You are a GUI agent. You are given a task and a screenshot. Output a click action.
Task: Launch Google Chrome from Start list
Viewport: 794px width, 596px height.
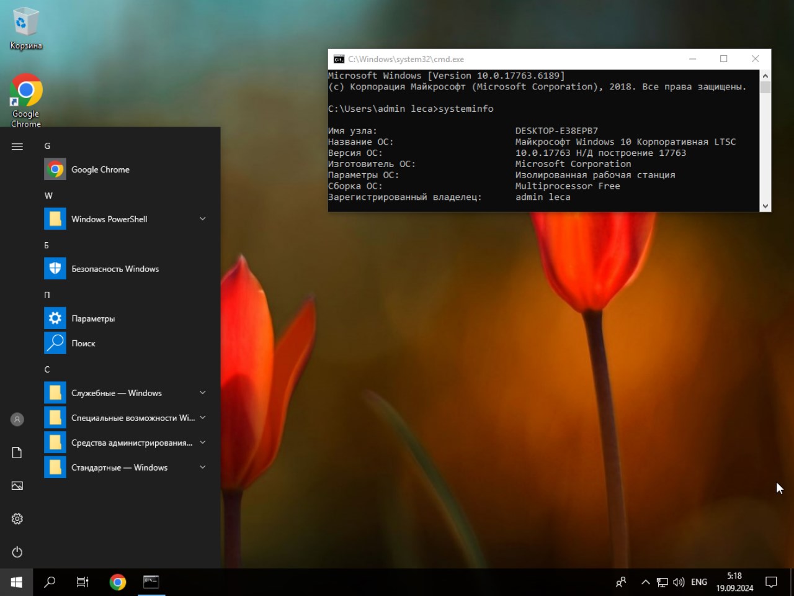[100, 169]
